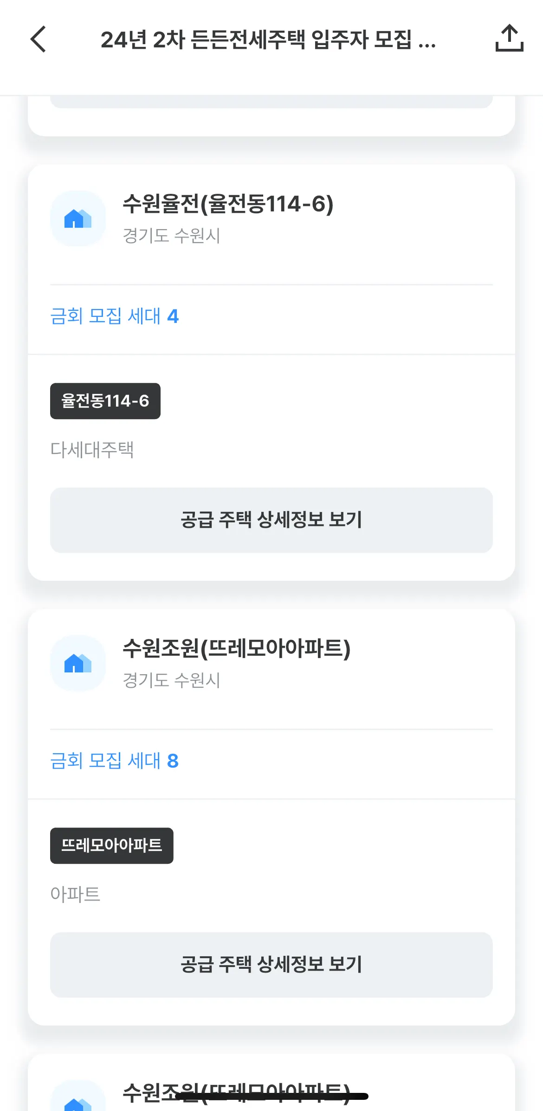Select the 율전동114-6 dark tag
This screenshot has width=543, height=1111.
pyautogui.click(x=105, y=401)
